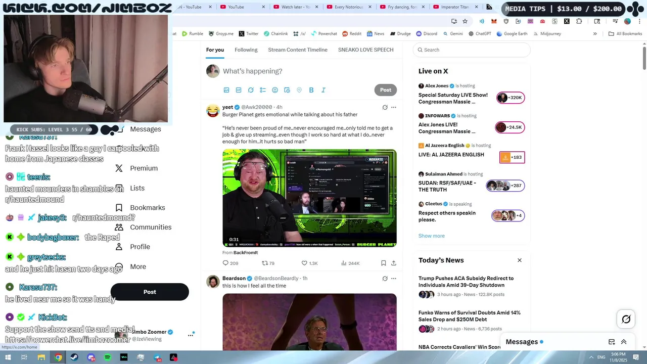Expand Live on X with Show more
Image resolution: width=647 pixels, height=364 pixels.
click(x=431, y=236)
